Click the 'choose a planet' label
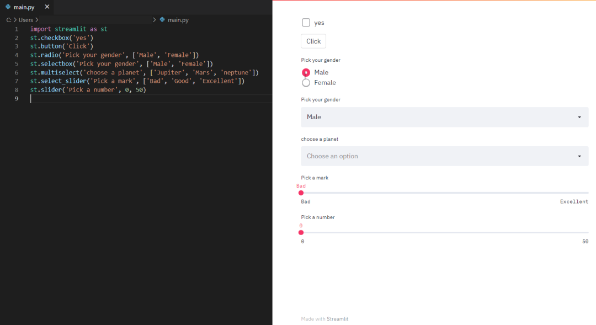 pos(320,139)
